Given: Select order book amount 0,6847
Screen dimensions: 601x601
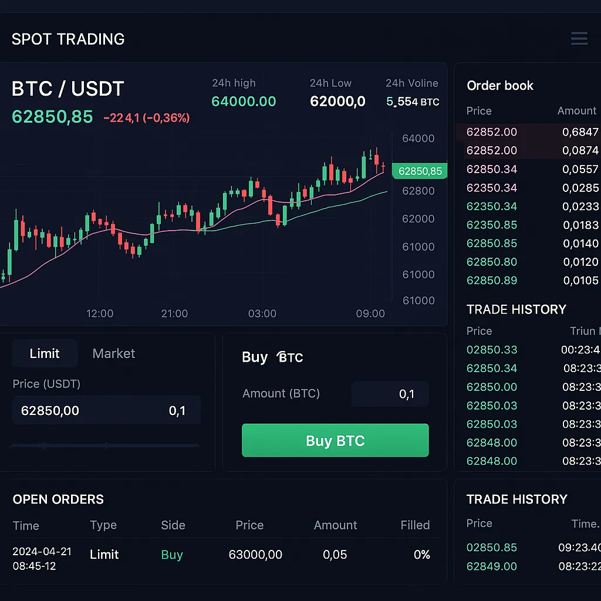Looking at the screenshot, I should (580, 132).
